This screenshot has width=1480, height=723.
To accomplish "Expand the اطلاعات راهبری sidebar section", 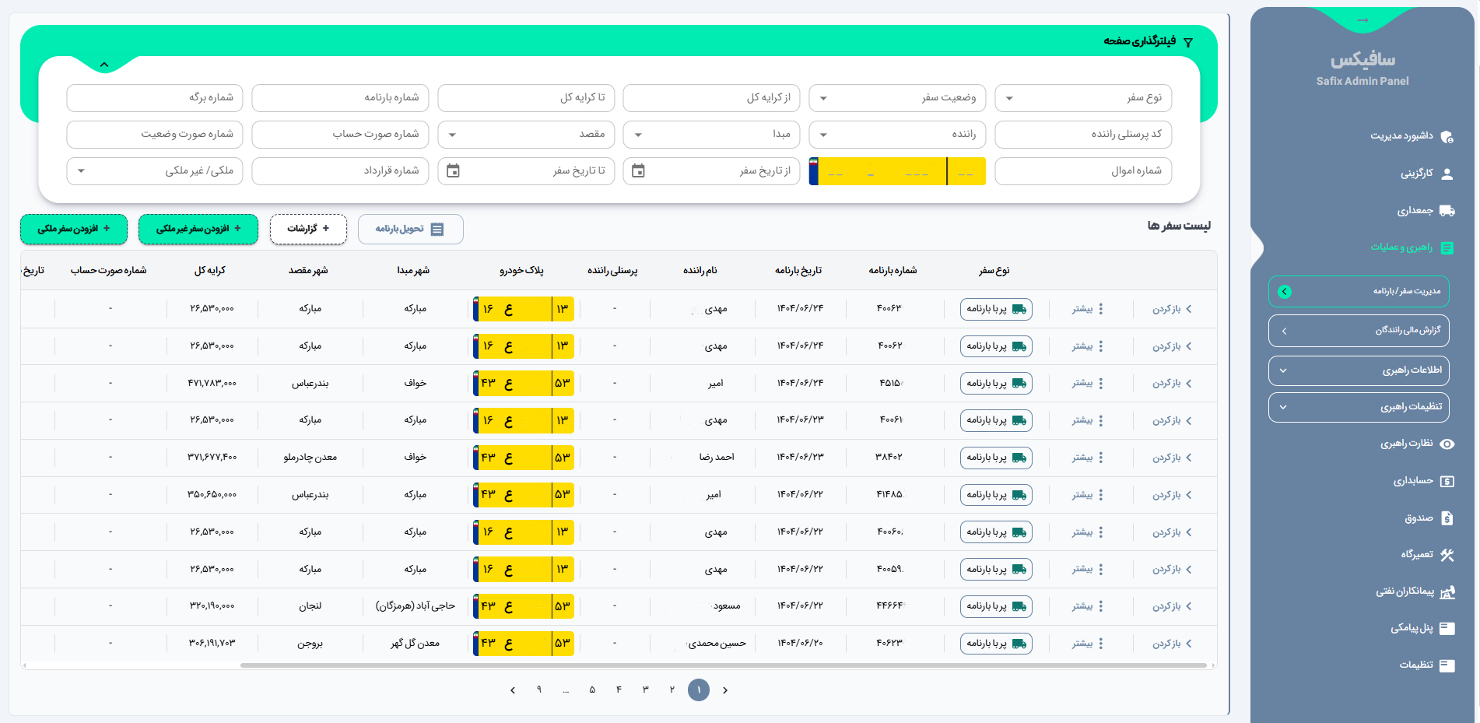I will pyautogui.click(x=1358, y=370).
